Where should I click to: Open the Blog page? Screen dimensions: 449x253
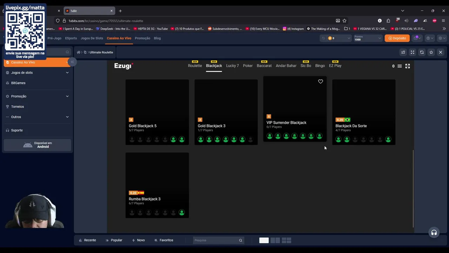157,38
